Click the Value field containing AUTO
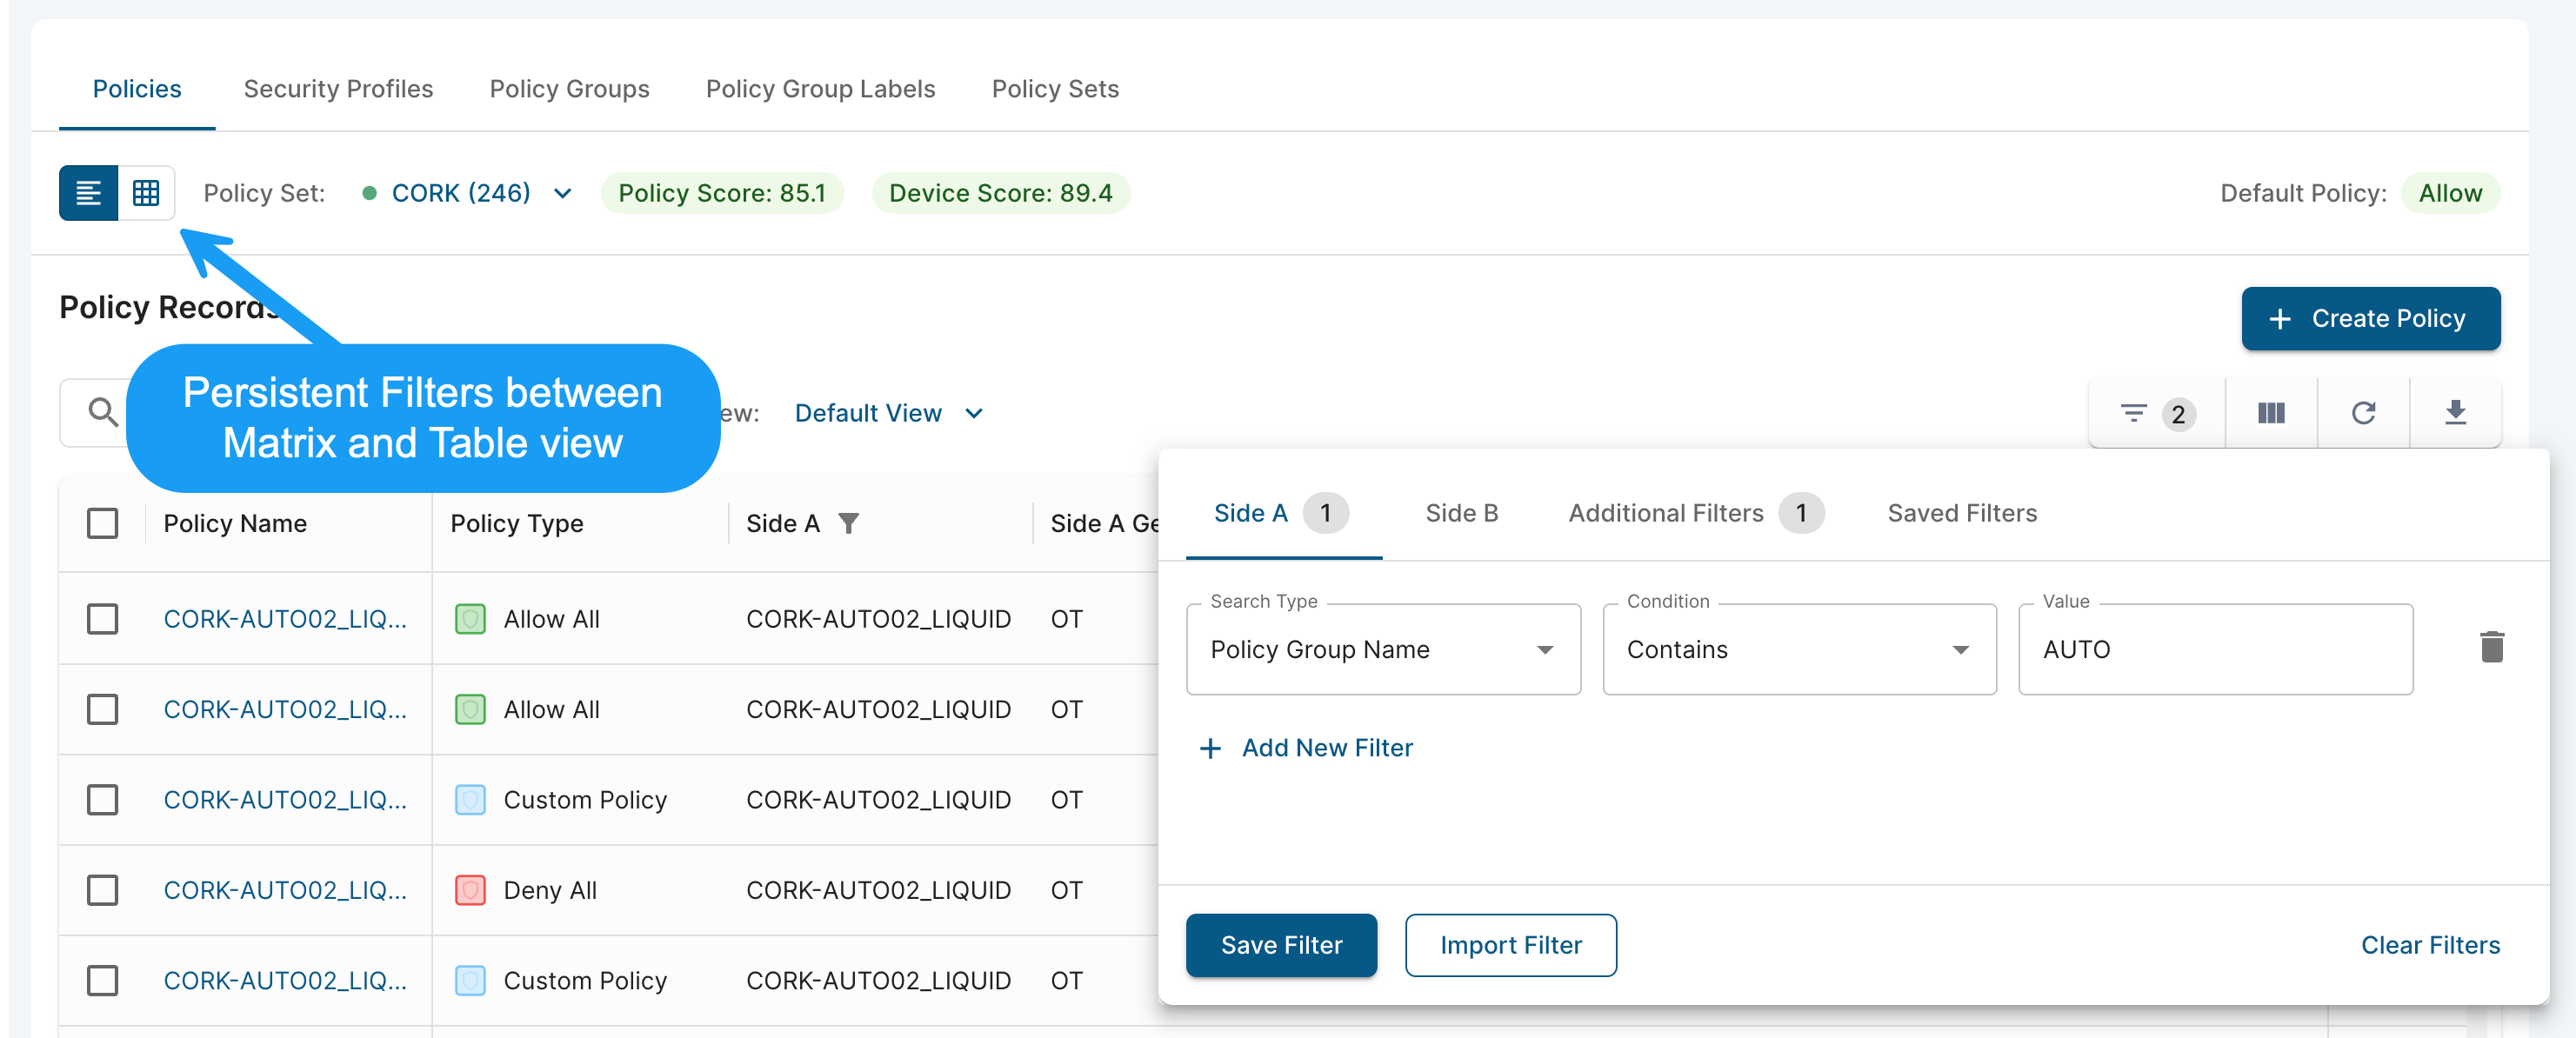The width and height of the screenshot is (2576, 1038). [2215, 649]
